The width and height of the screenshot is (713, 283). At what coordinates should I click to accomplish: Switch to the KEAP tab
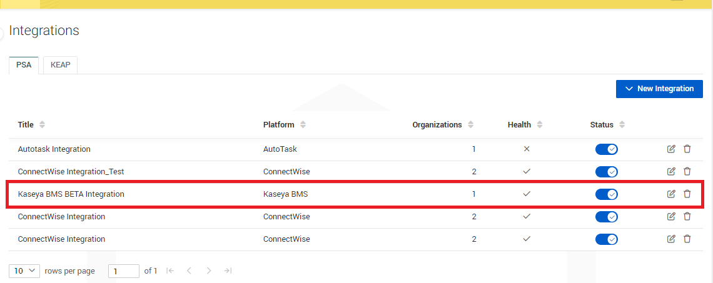tap(60, 65)
